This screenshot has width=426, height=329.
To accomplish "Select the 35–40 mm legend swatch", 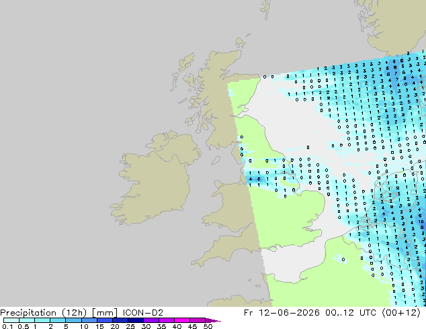I will 166,320.
